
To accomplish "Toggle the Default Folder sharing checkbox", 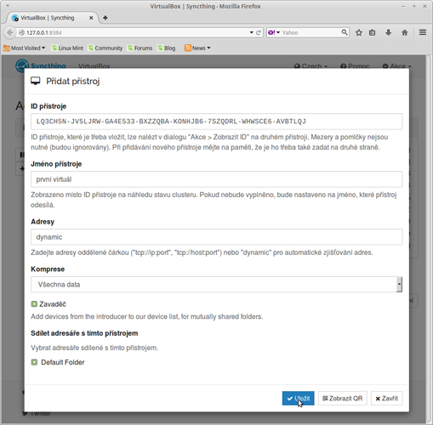I will pos(34,362).
